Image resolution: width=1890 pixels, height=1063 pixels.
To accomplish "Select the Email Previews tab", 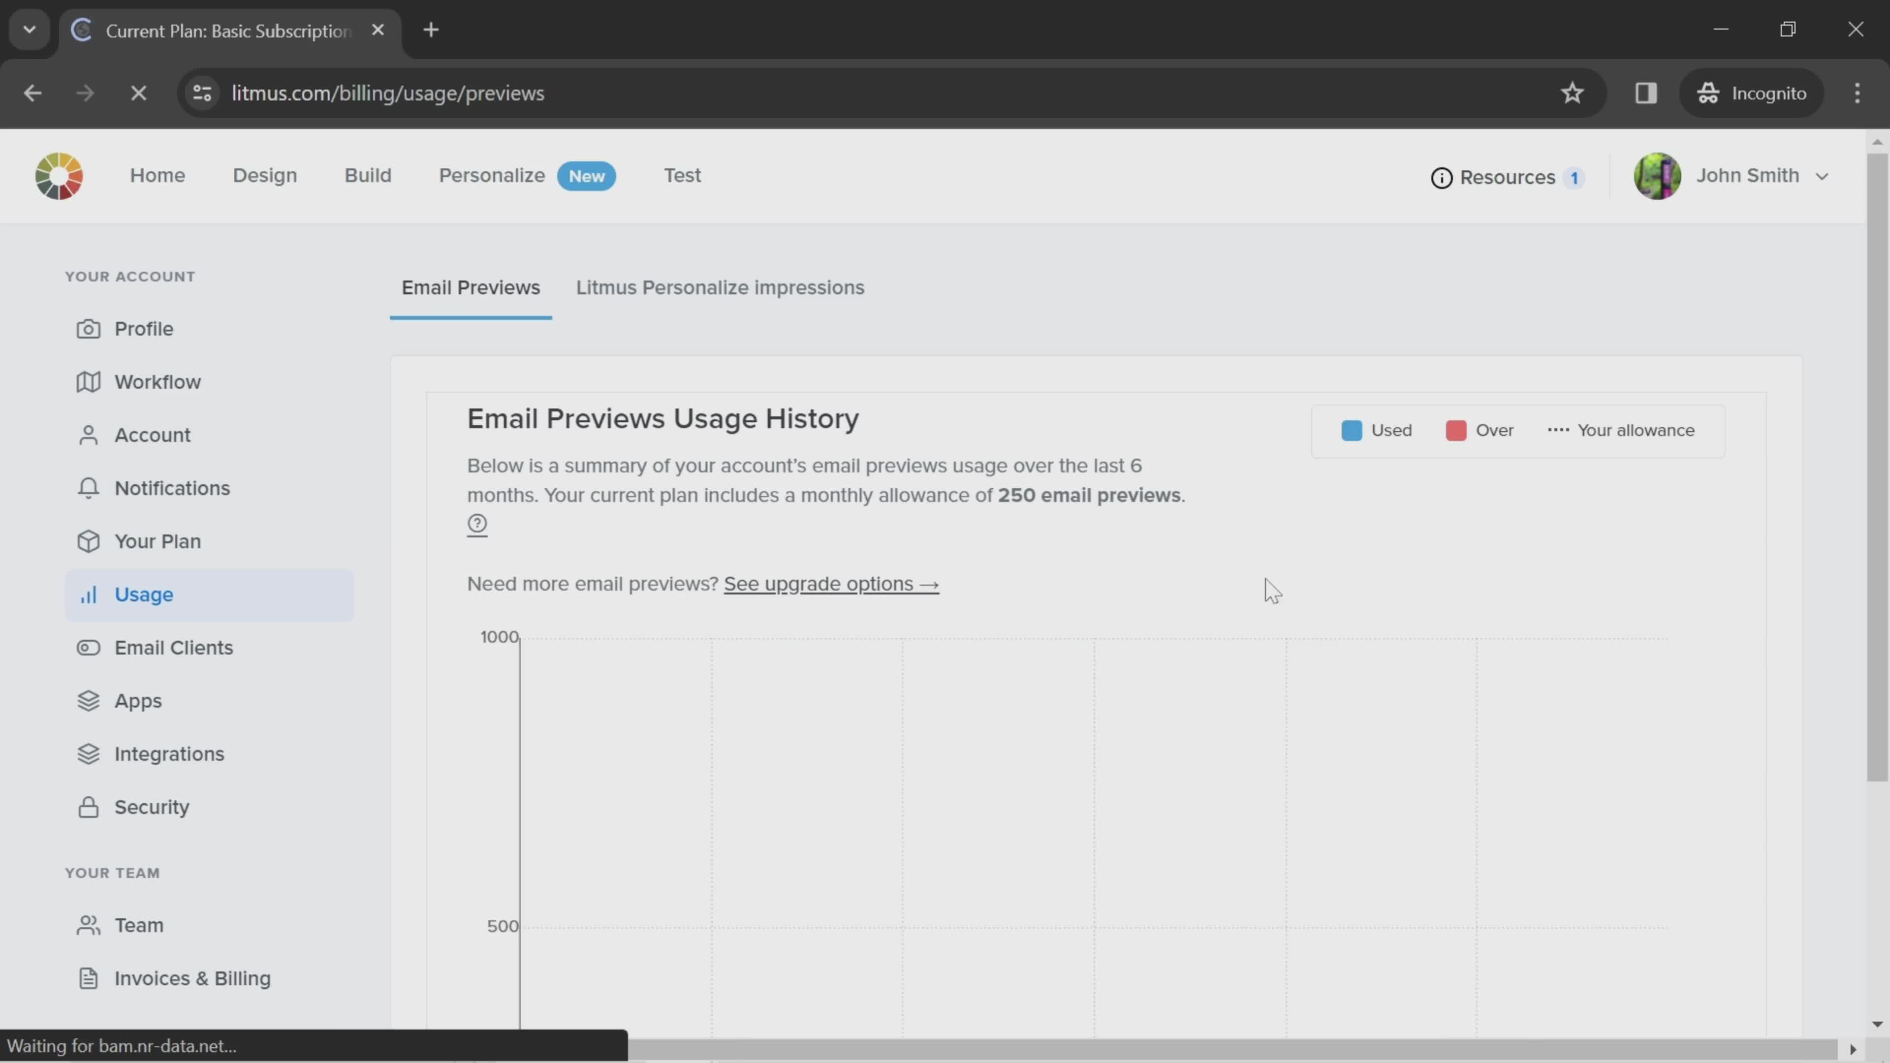I will point(471,287).
